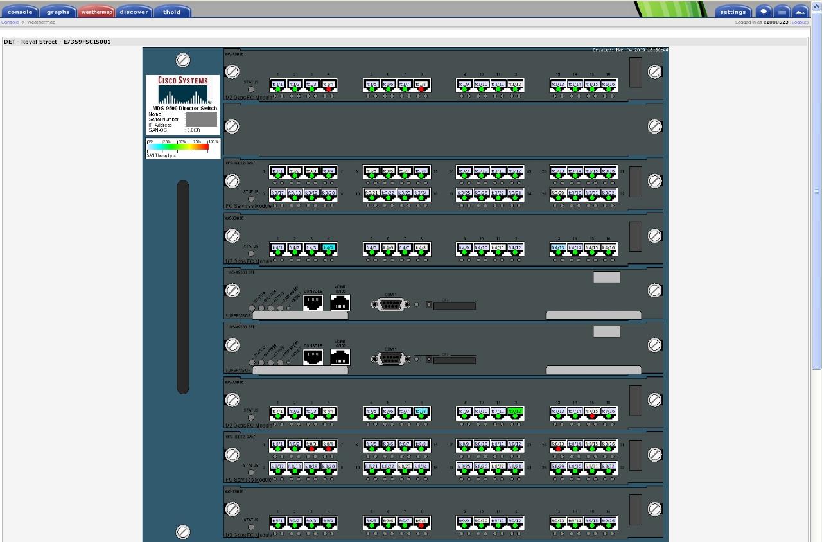The width and height of the screenshot is (822, 542).
Task: Follow the Console breadcrumb link
Action: (10, 22)
